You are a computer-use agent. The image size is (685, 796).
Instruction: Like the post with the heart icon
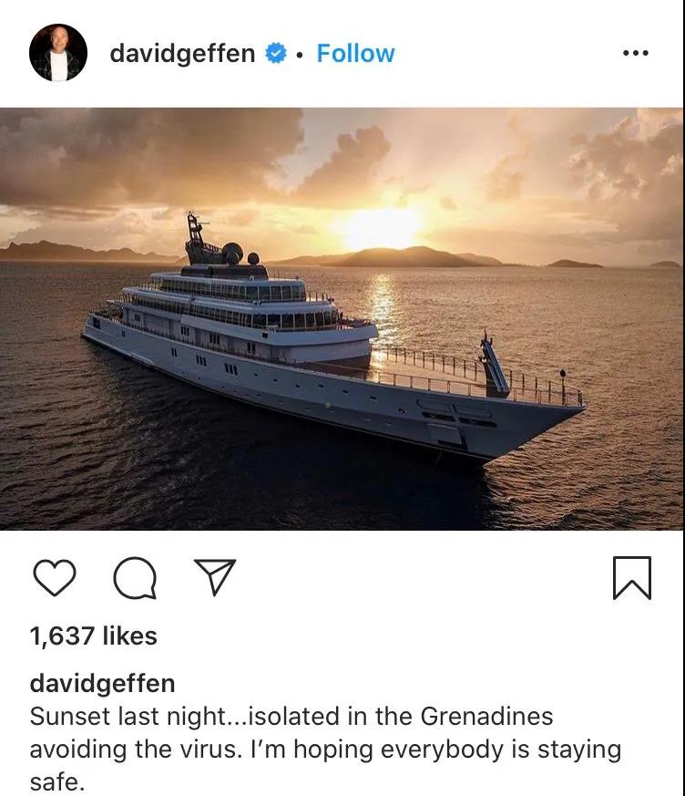[x=55, y=578]
